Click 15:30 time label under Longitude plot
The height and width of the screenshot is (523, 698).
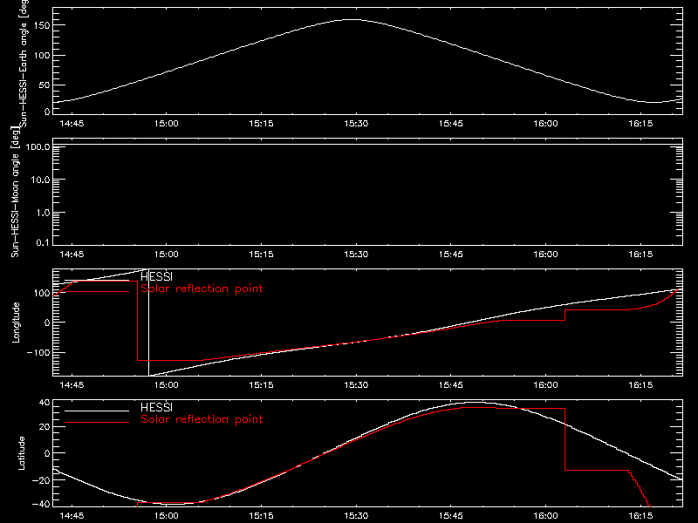[x=356, y=385]
